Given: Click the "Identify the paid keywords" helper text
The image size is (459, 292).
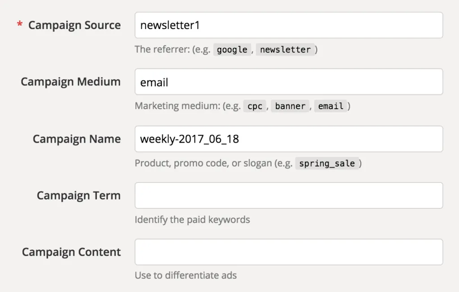Looking at the screenshot, I should tap(192, 220).
